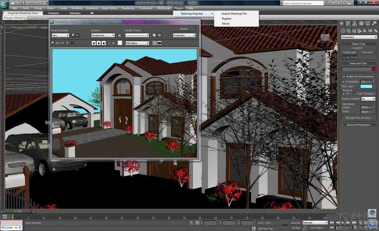
Task: Enable Flip Light Flux Direction
Action: click(x=343, y=118)
